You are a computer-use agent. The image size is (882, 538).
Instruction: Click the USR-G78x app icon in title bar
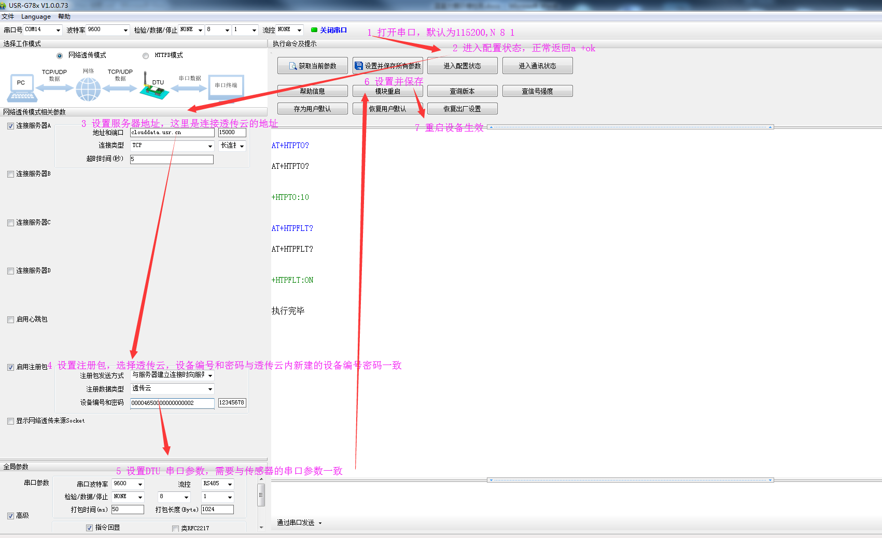click(x=3, y=5)
